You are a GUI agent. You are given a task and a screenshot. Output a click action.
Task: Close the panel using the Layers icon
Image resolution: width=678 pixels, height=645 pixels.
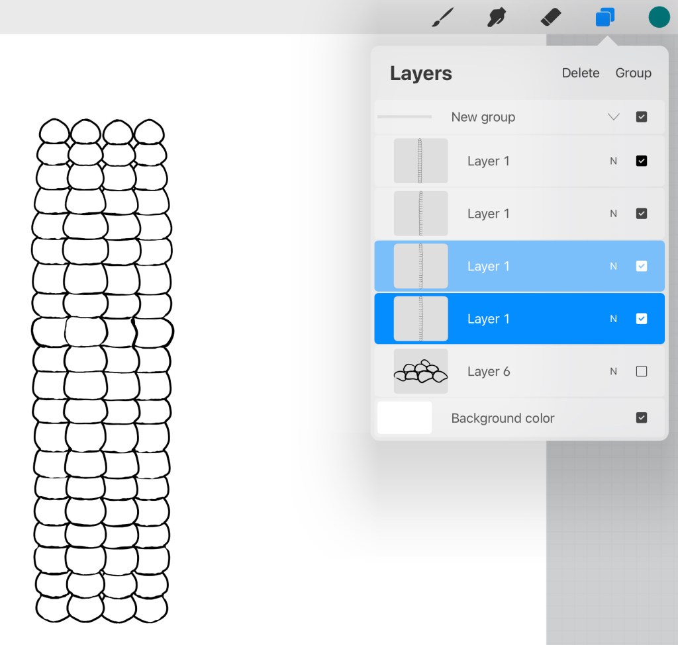click(605, 17)
